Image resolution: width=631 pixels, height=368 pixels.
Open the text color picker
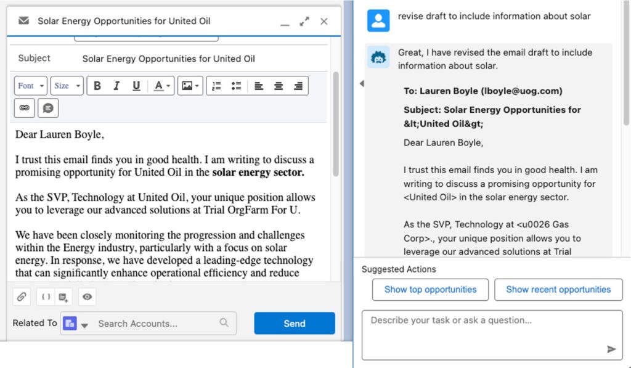click(x=162, y=86)
